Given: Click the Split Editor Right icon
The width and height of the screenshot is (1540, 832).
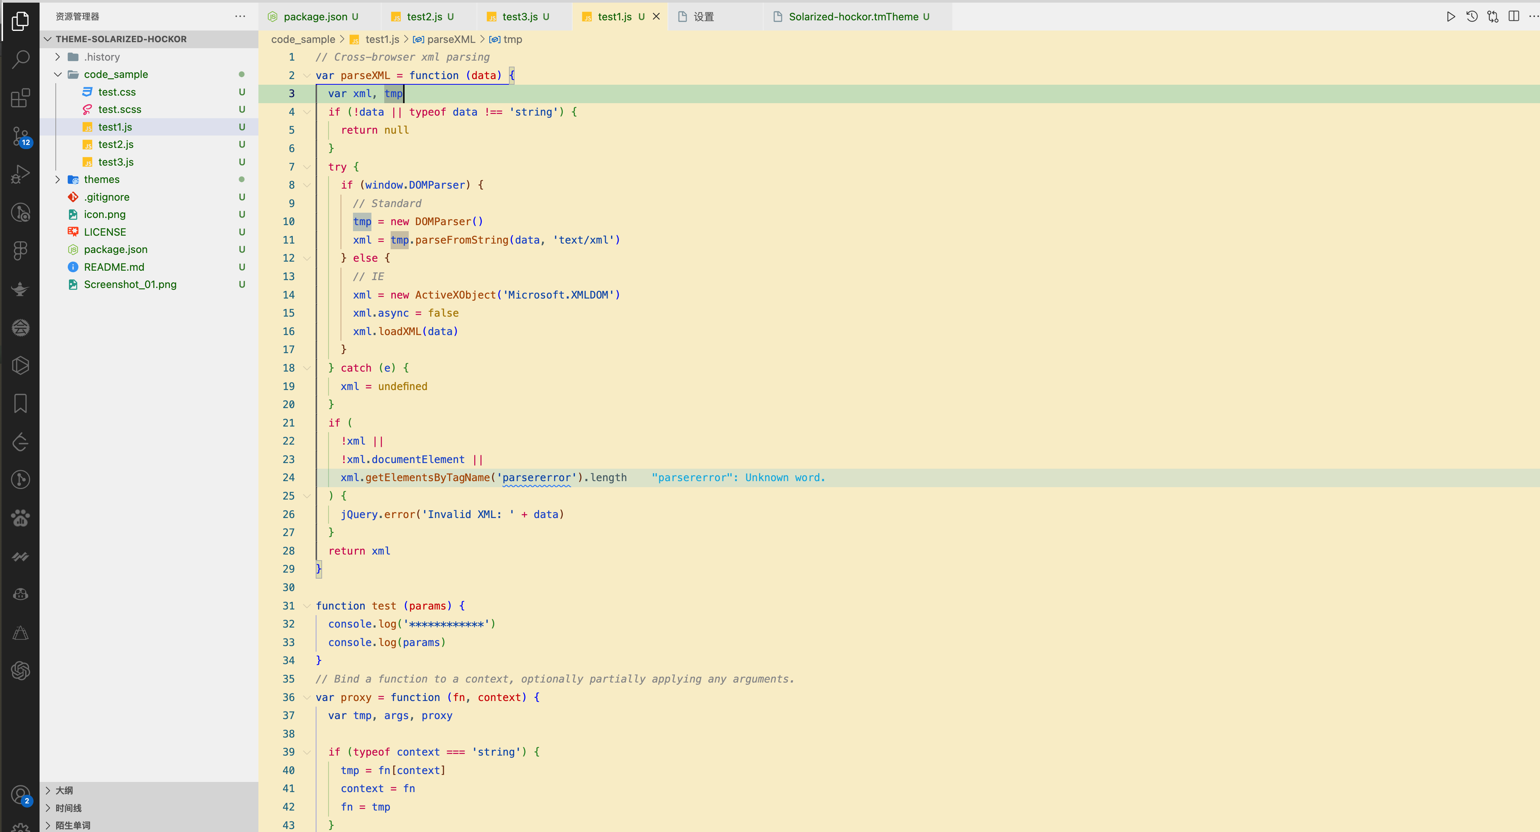Looking at the screenshot, I should coord(1513,17).
